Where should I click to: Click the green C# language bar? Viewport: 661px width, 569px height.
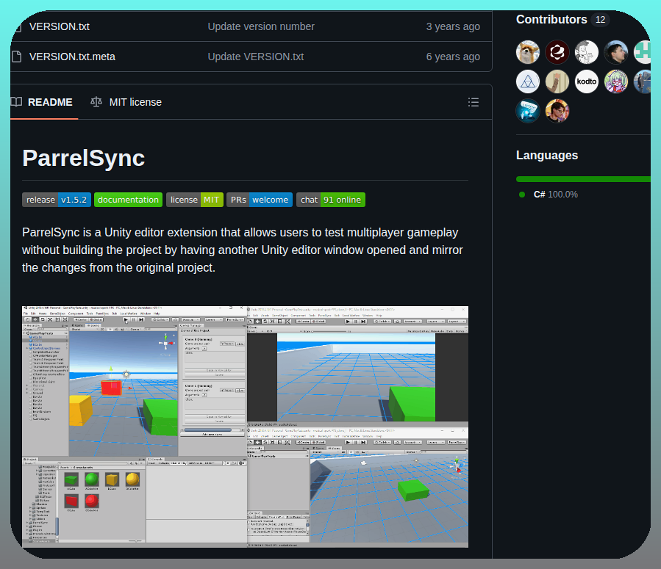584,179
